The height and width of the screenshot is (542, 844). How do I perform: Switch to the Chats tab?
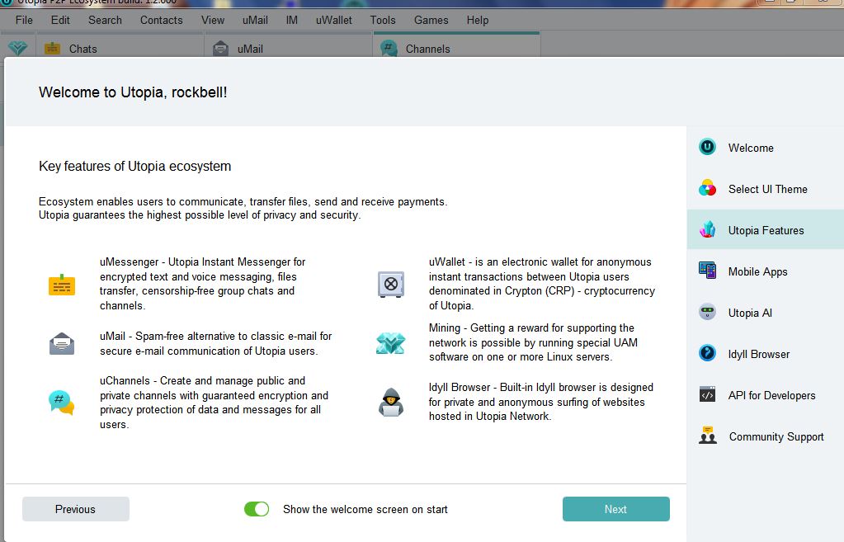coord(120,45)
